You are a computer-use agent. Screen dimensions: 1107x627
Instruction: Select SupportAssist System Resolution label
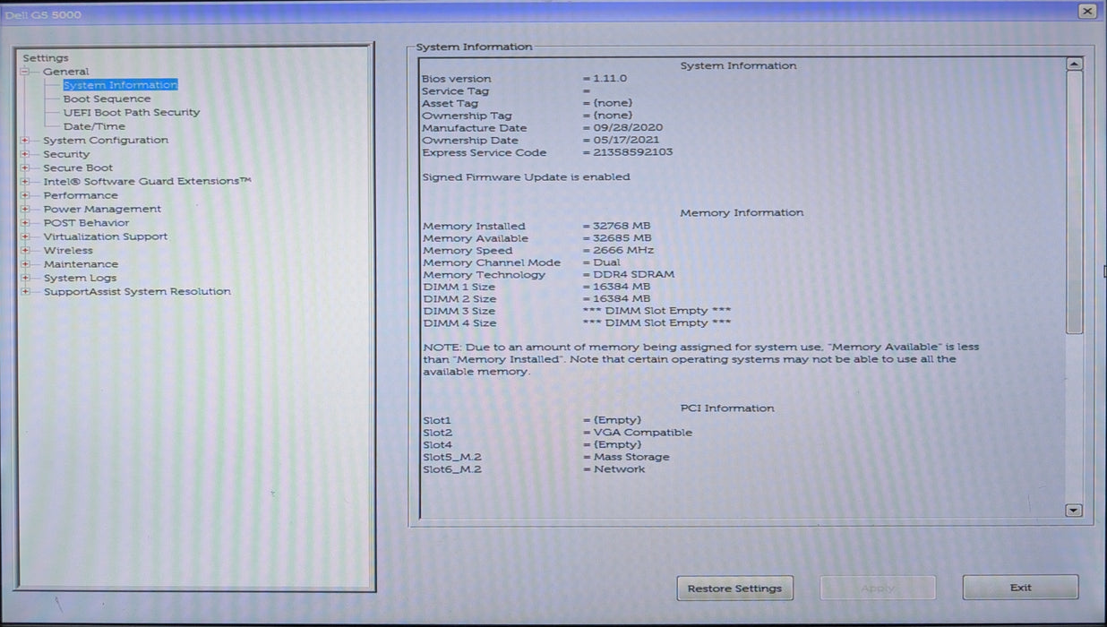click(x=137, y=292)
